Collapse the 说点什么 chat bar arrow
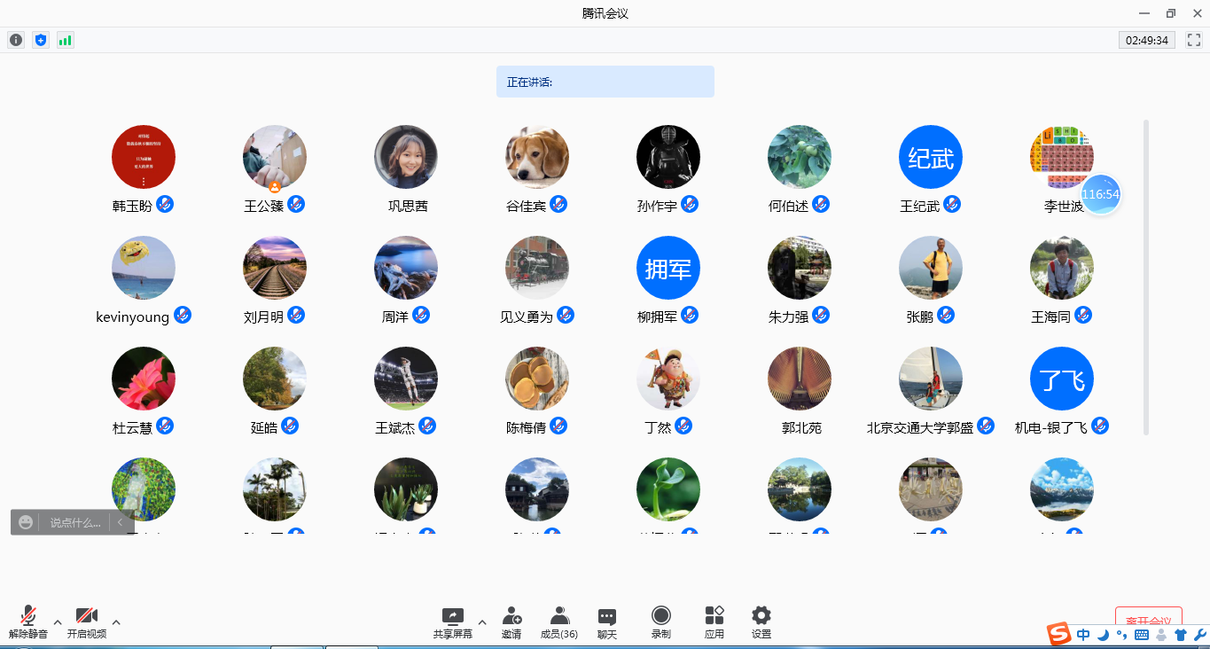1210x649 pixels. click(x=121, y=522)
